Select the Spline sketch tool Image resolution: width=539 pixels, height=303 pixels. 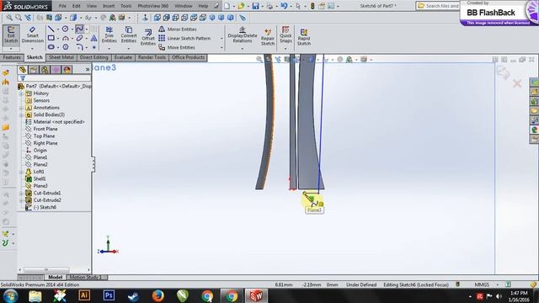(79, 29)
